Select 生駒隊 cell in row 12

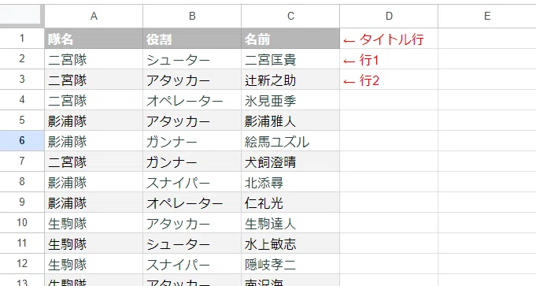94,264
